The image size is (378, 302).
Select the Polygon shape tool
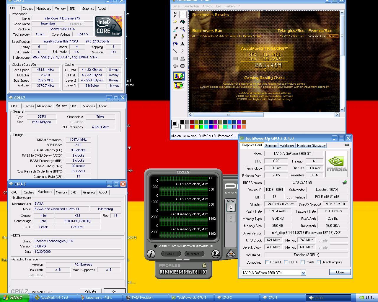[183, 59]
